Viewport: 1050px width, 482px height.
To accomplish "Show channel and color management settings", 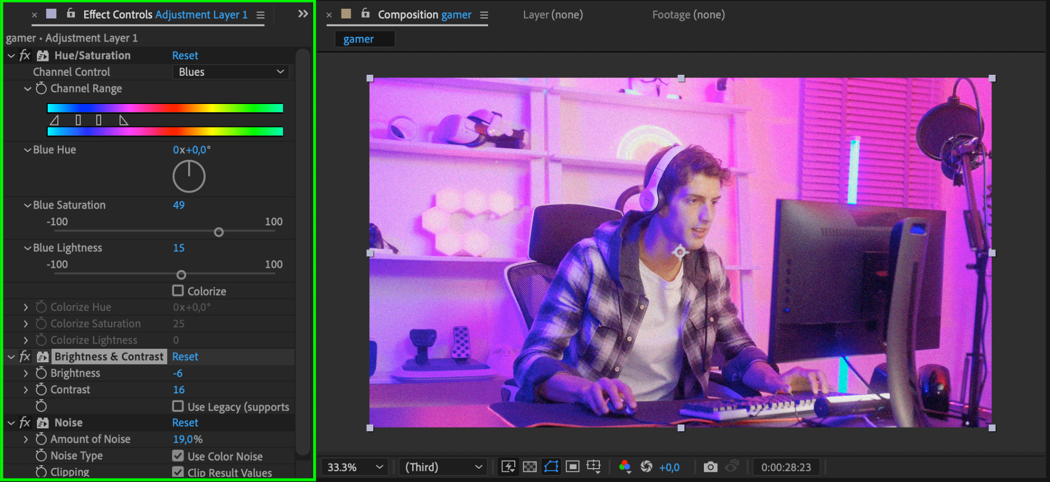I will pos(624,467).
